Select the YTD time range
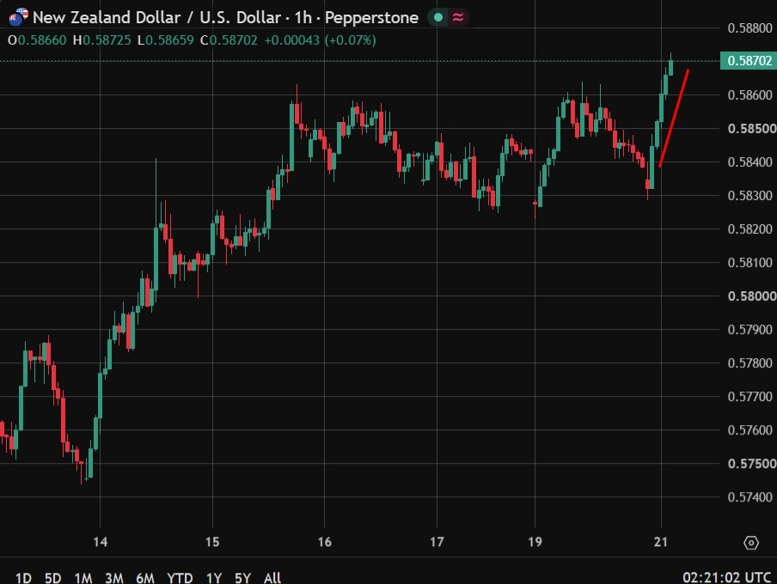The width and height of the screenshot is (777, 584). (x=180, y=578)
